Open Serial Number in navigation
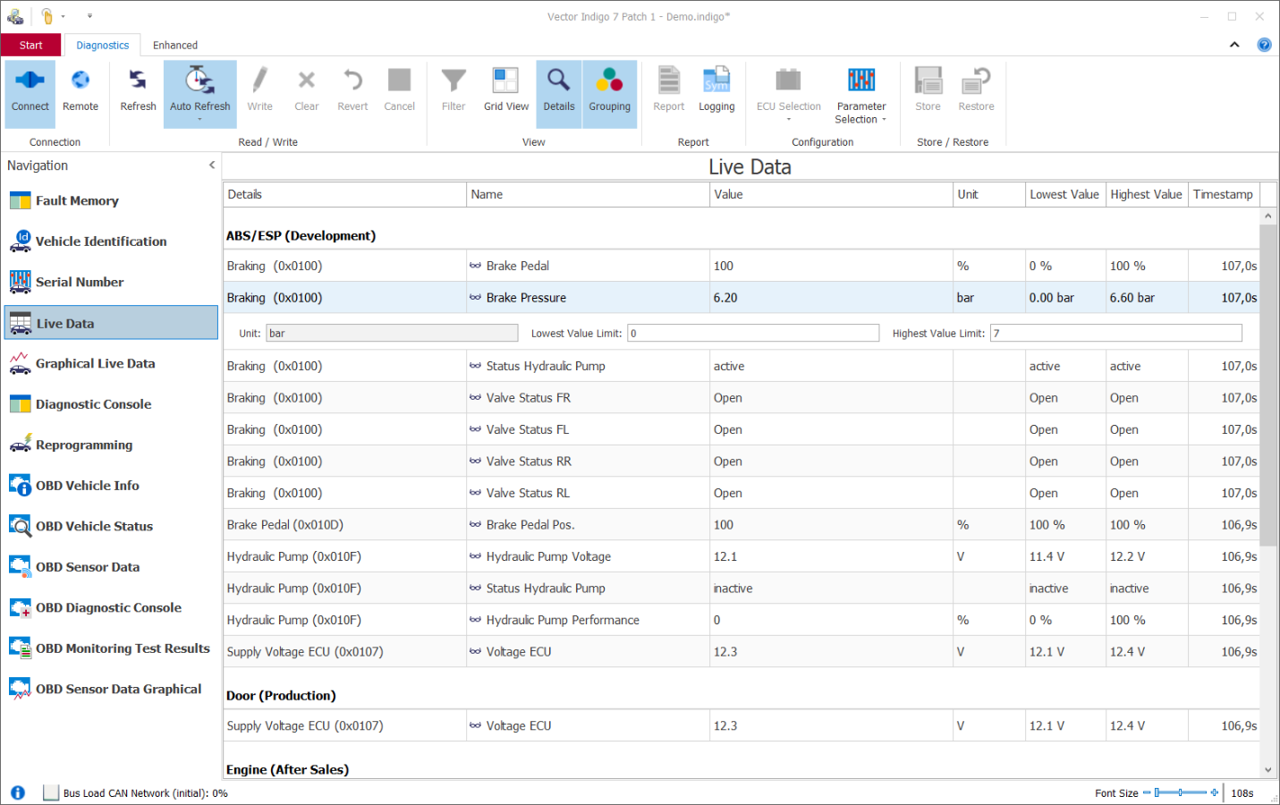Viewport: 1280px width, 805px height. (111, 282)
